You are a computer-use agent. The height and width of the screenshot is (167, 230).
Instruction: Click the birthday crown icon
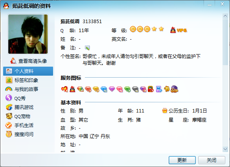pyautogui.click(x=165, y=111)
